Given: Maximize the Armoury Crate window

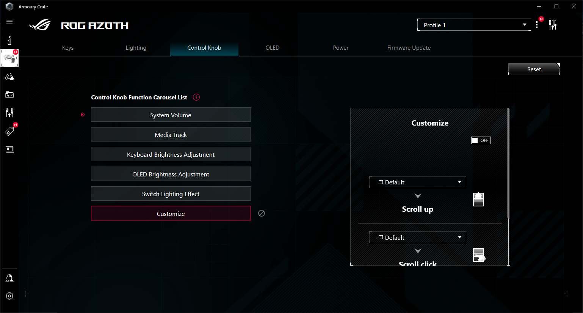Looking at the screenshot, I should [556, 6].
